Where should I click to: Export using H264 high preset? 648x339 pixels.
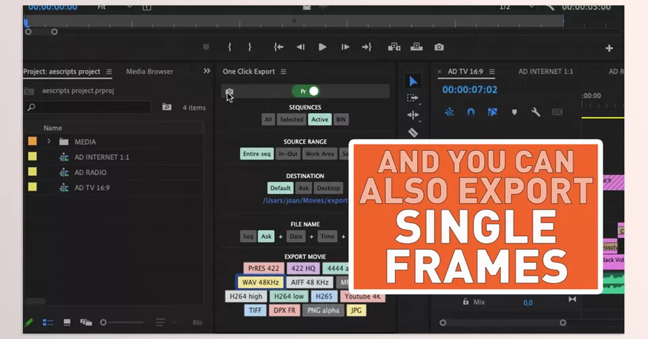point(246,297)
